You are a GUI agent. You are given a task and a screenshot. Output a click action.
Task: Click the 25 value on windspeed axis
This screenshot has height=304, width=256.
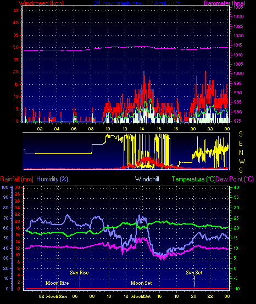point(15,60)
